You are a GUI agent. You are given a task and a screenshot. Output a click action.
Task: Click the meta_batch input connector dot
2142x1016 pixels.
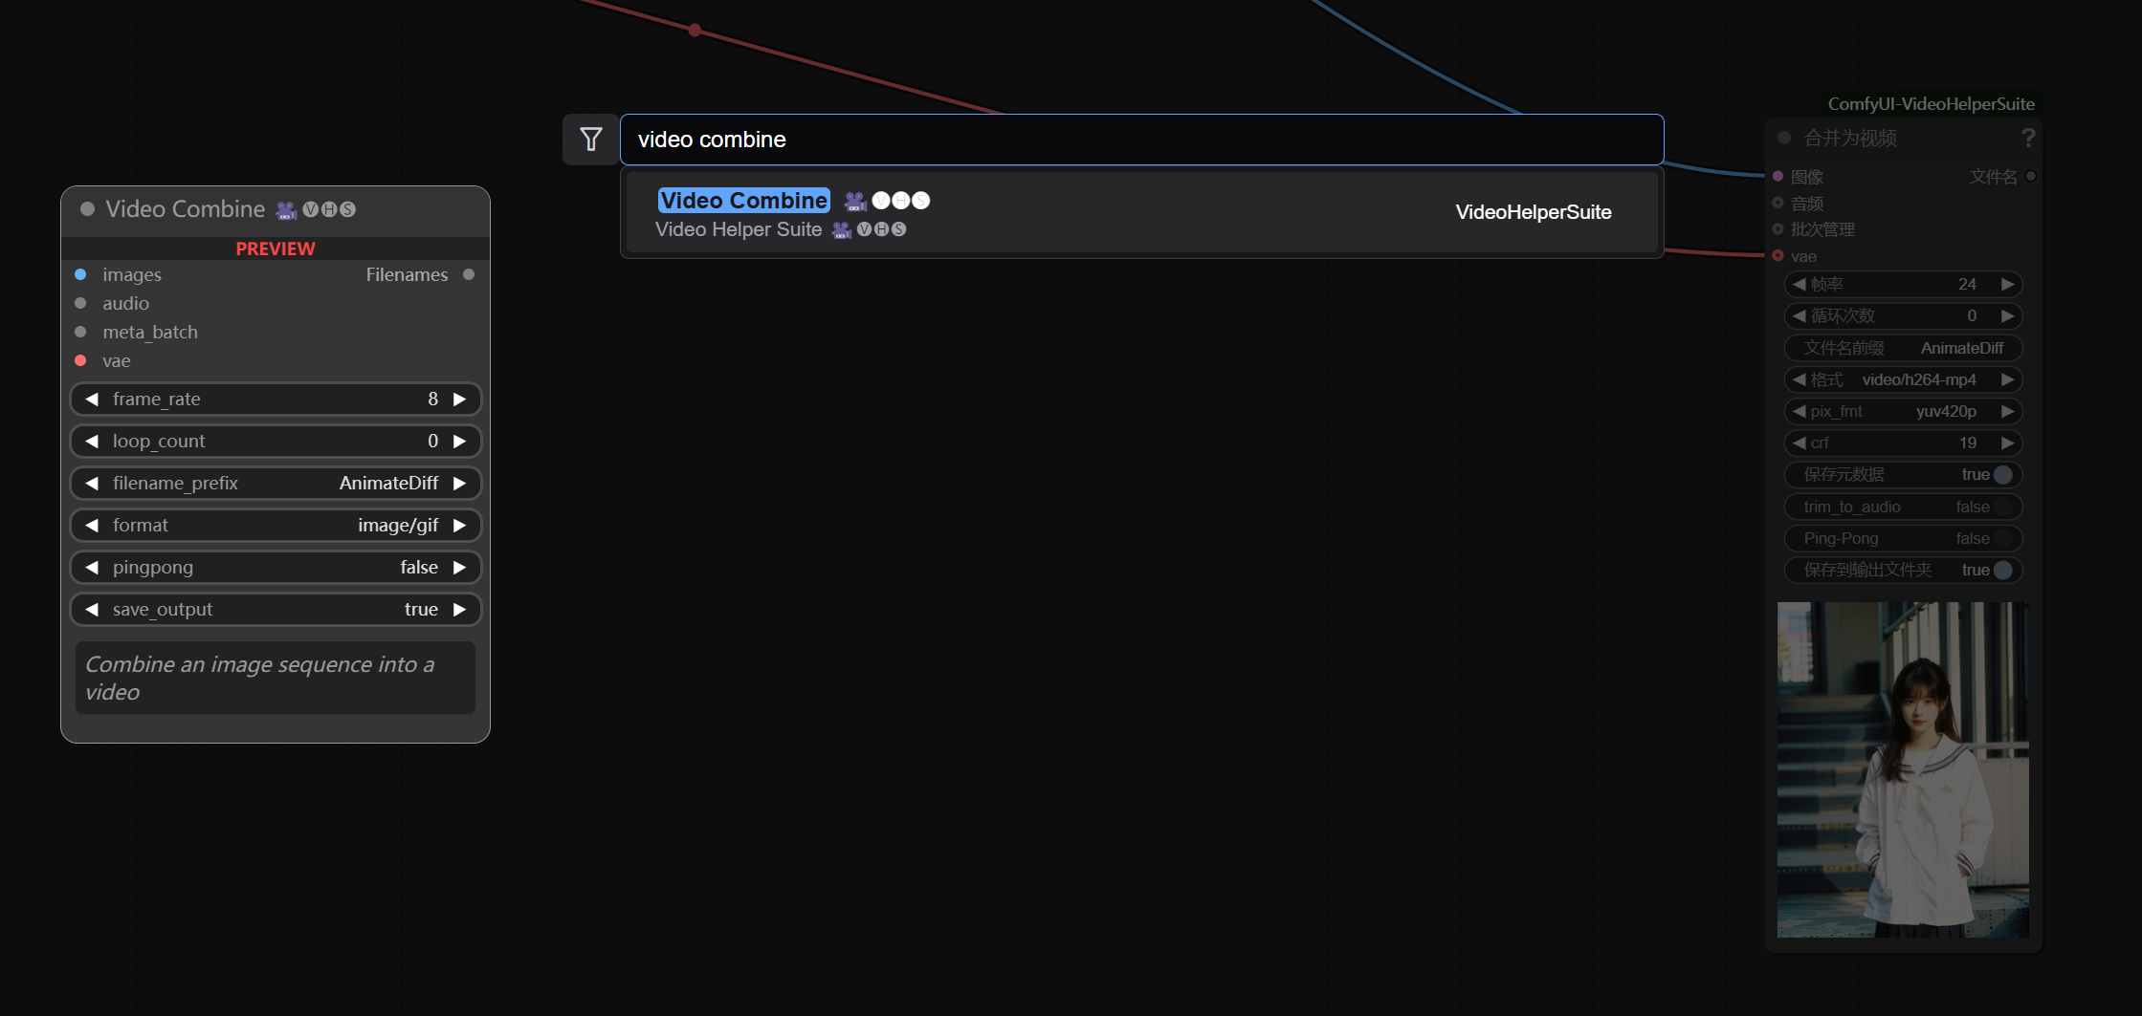[x=81, y=333]
